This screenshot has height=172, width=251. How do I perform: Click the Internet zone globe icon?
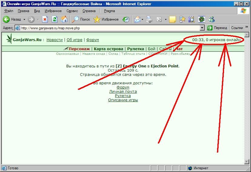coord(190,168)
